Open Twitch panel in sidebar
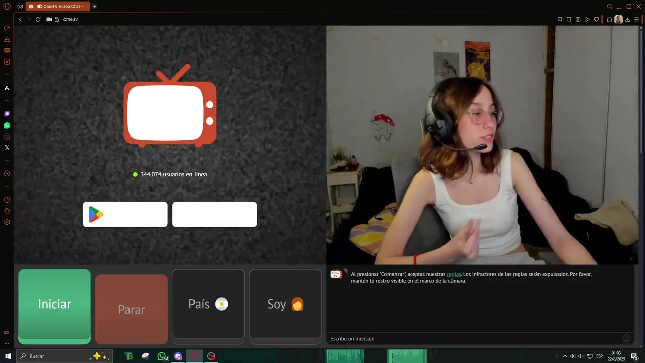 point(7,114)
